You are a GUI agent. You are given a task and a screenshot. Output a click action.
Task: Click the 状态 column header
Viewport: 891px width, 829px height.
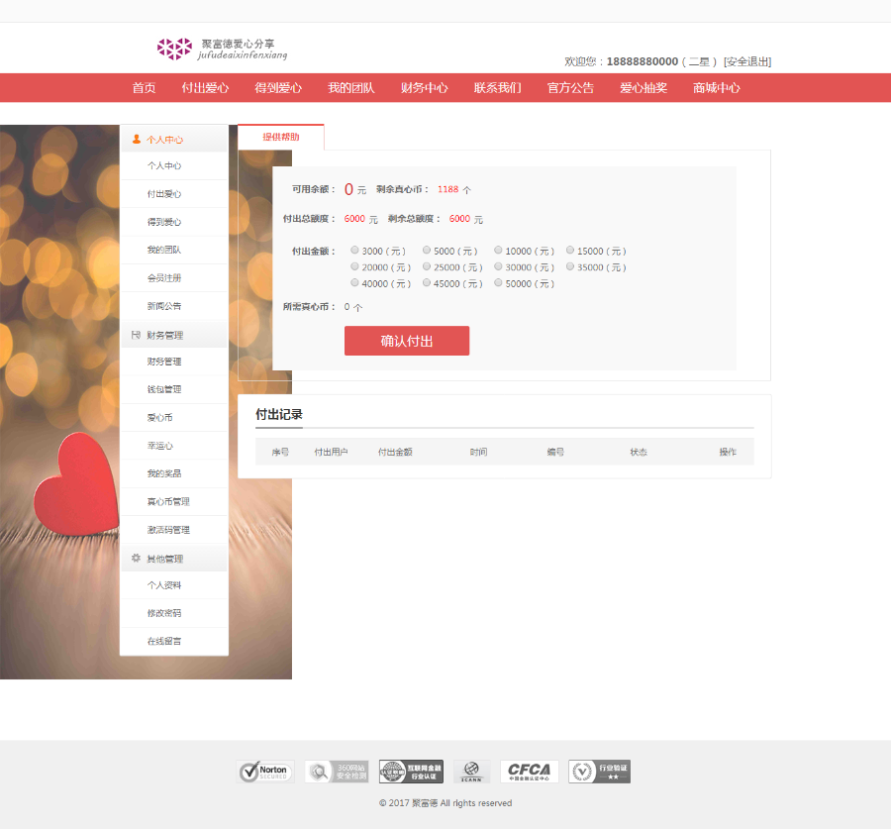coord(639,452)
